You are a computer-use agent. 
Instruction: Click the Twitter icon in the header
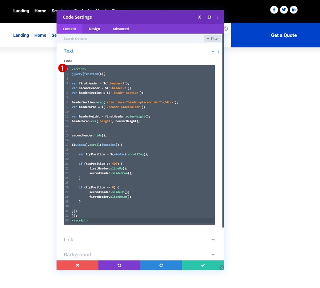(284, 10)
